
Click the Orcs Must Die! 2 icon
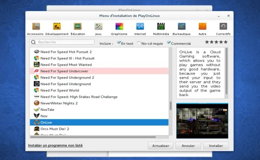click(36, 129)
